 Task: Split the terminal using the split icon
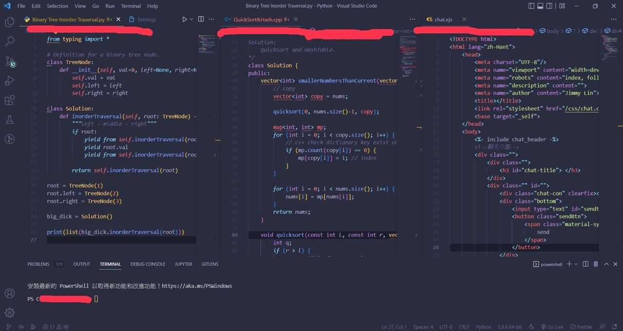pos(585,264)
